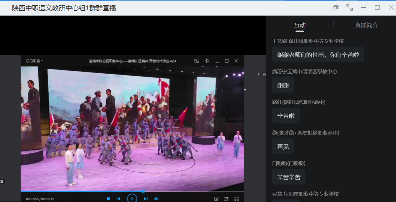Click the playing video picture

click(x=133, y=128)
